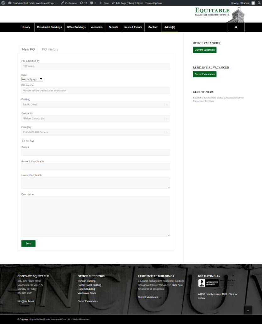Click Current Vacancies under Office Vacancies
Image resolution: width=262 pixels, height=324 pixels.
tap(204, 50)
